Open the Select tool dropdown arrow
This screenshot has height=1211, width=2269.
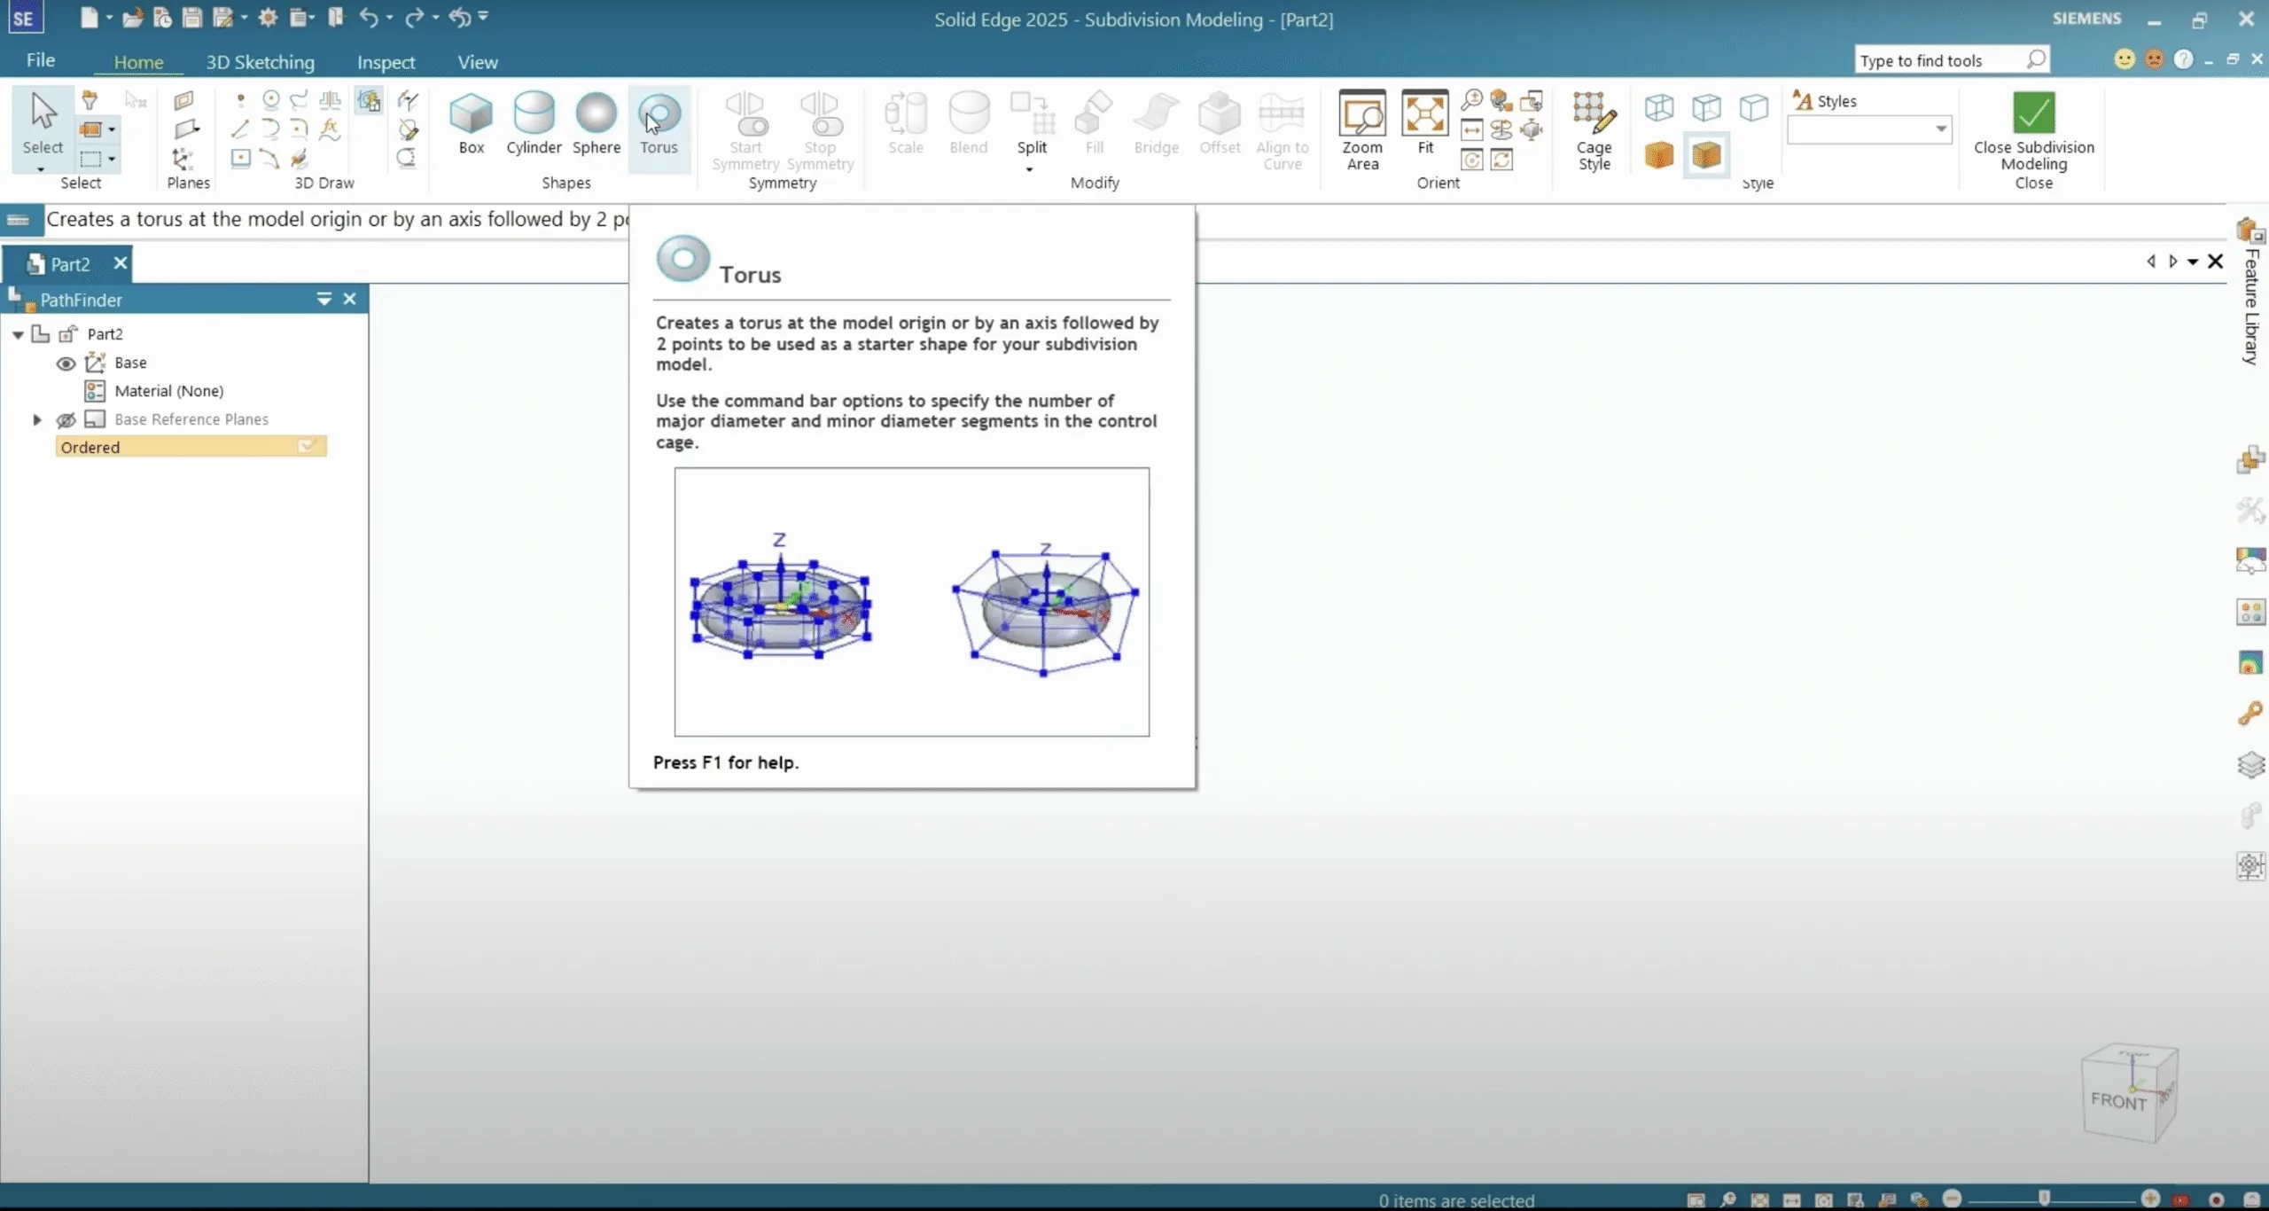41,169
